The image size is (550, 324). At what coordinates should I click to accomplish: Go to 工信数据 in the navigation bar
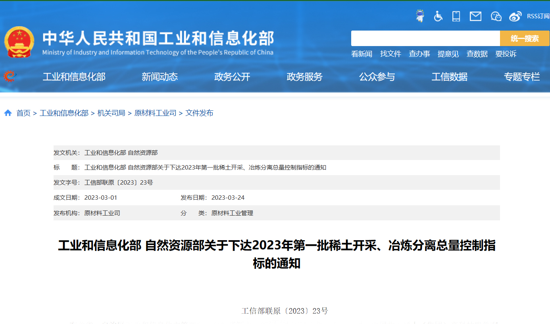pos(449,77)
